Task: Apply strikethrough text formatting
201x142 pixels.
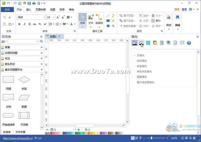Action: coord(35,24)
